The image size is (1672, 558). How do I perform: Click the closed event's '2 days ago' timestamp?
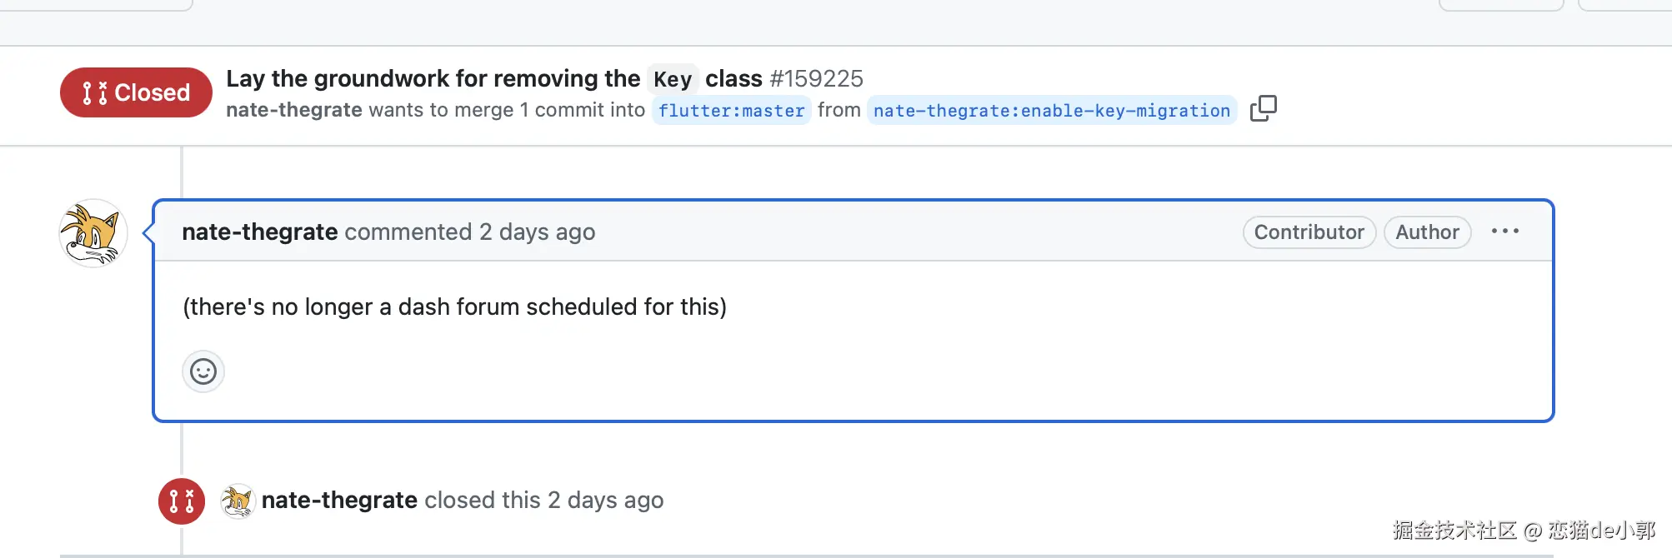click(x=605, y=500)
